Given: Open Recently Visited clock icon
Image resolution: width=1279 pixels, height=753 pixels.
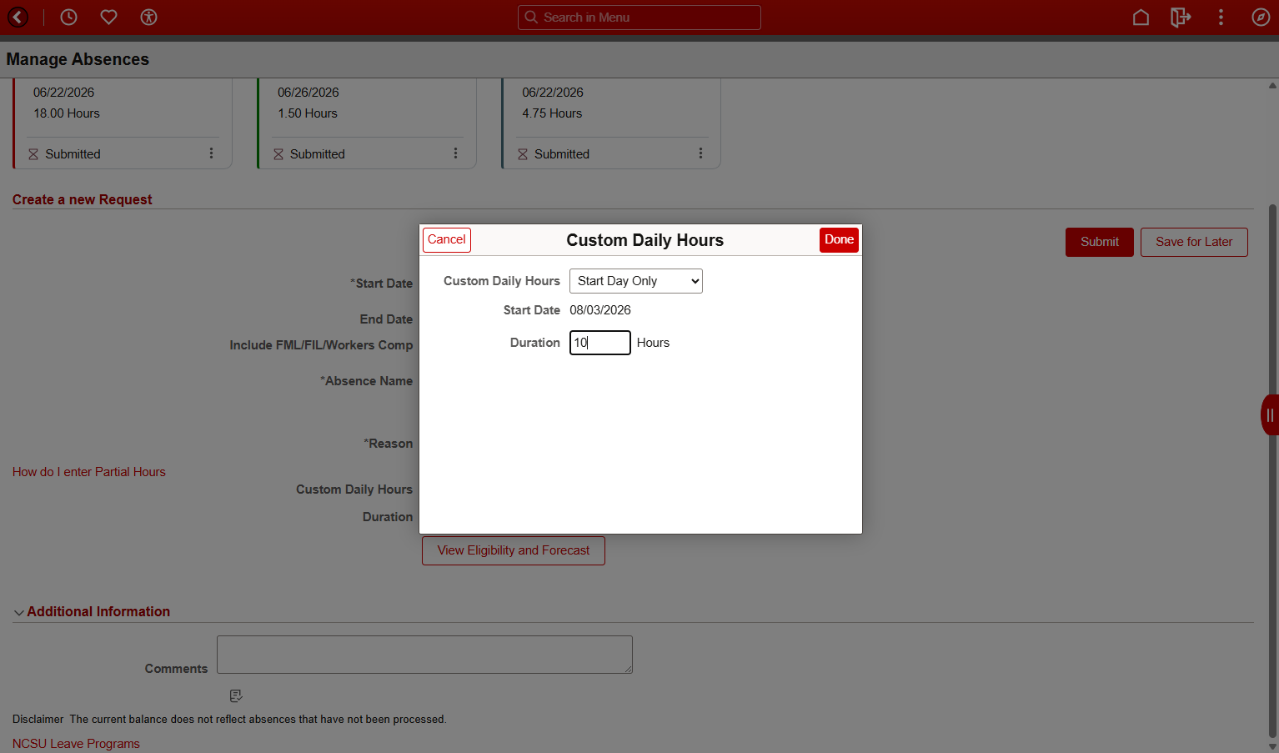Looking at the screenshot, I should (x=68, y=17).
